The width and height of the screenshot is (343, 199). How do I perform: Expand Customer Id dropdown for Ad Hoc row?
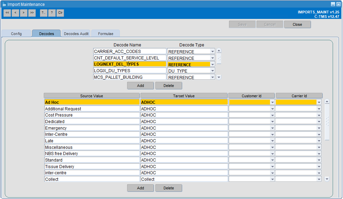point(272,102)
